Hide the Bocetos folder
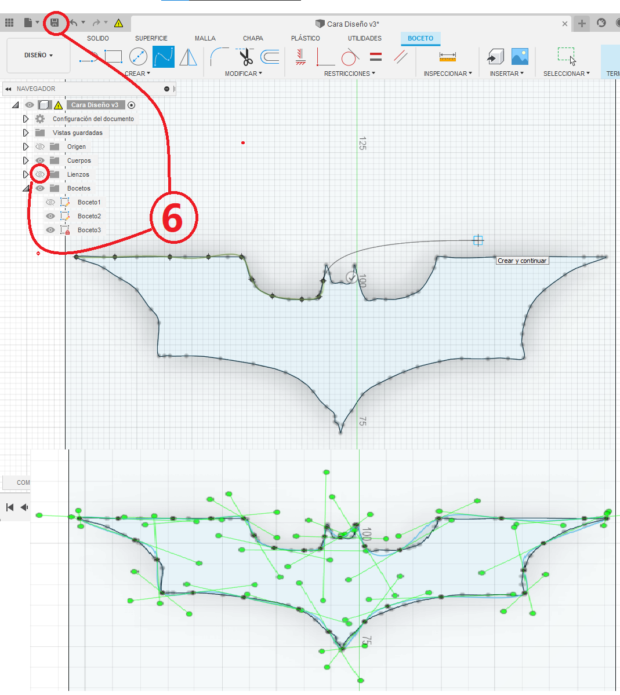 40,188
